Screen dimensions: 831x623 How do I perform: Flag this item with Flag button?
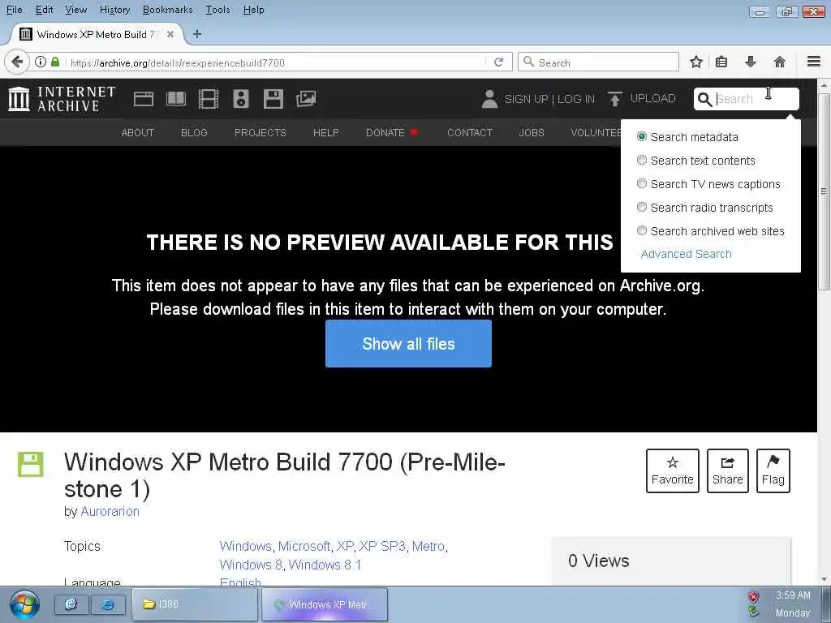point(773,470)
